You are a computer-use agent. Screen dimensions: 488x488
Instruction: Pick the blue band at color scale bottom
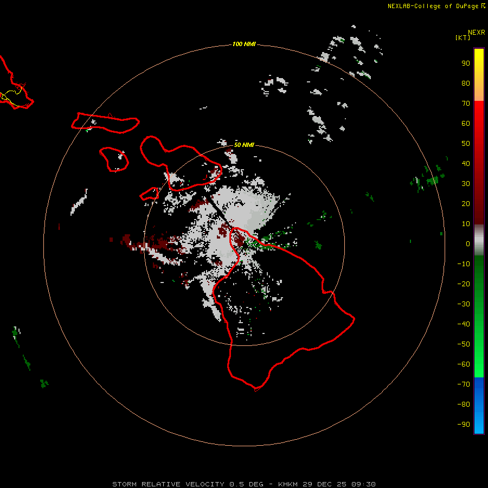tap(479, 405)
